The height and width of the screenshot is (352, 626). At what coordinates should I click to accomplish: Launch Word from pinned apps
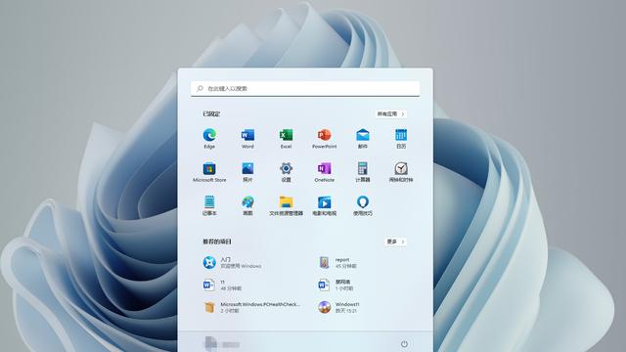(247, 139)
